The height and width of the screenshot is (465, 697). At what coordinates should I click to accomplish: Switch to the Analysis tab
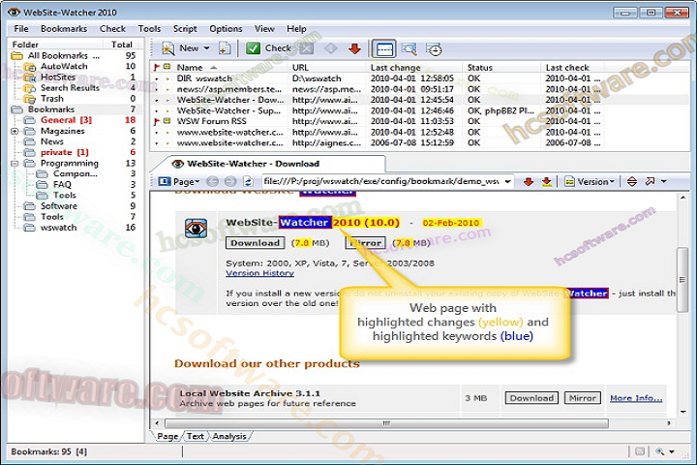pos(229,437)
